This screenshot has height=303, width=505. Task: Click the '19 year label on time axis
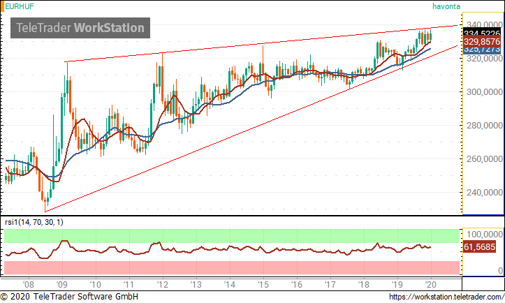click(397, 285)
